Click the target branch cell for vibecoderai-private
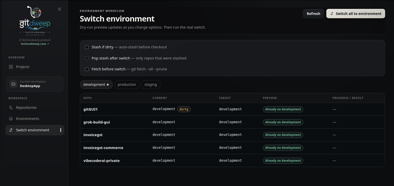 click(x=230, y=160)
